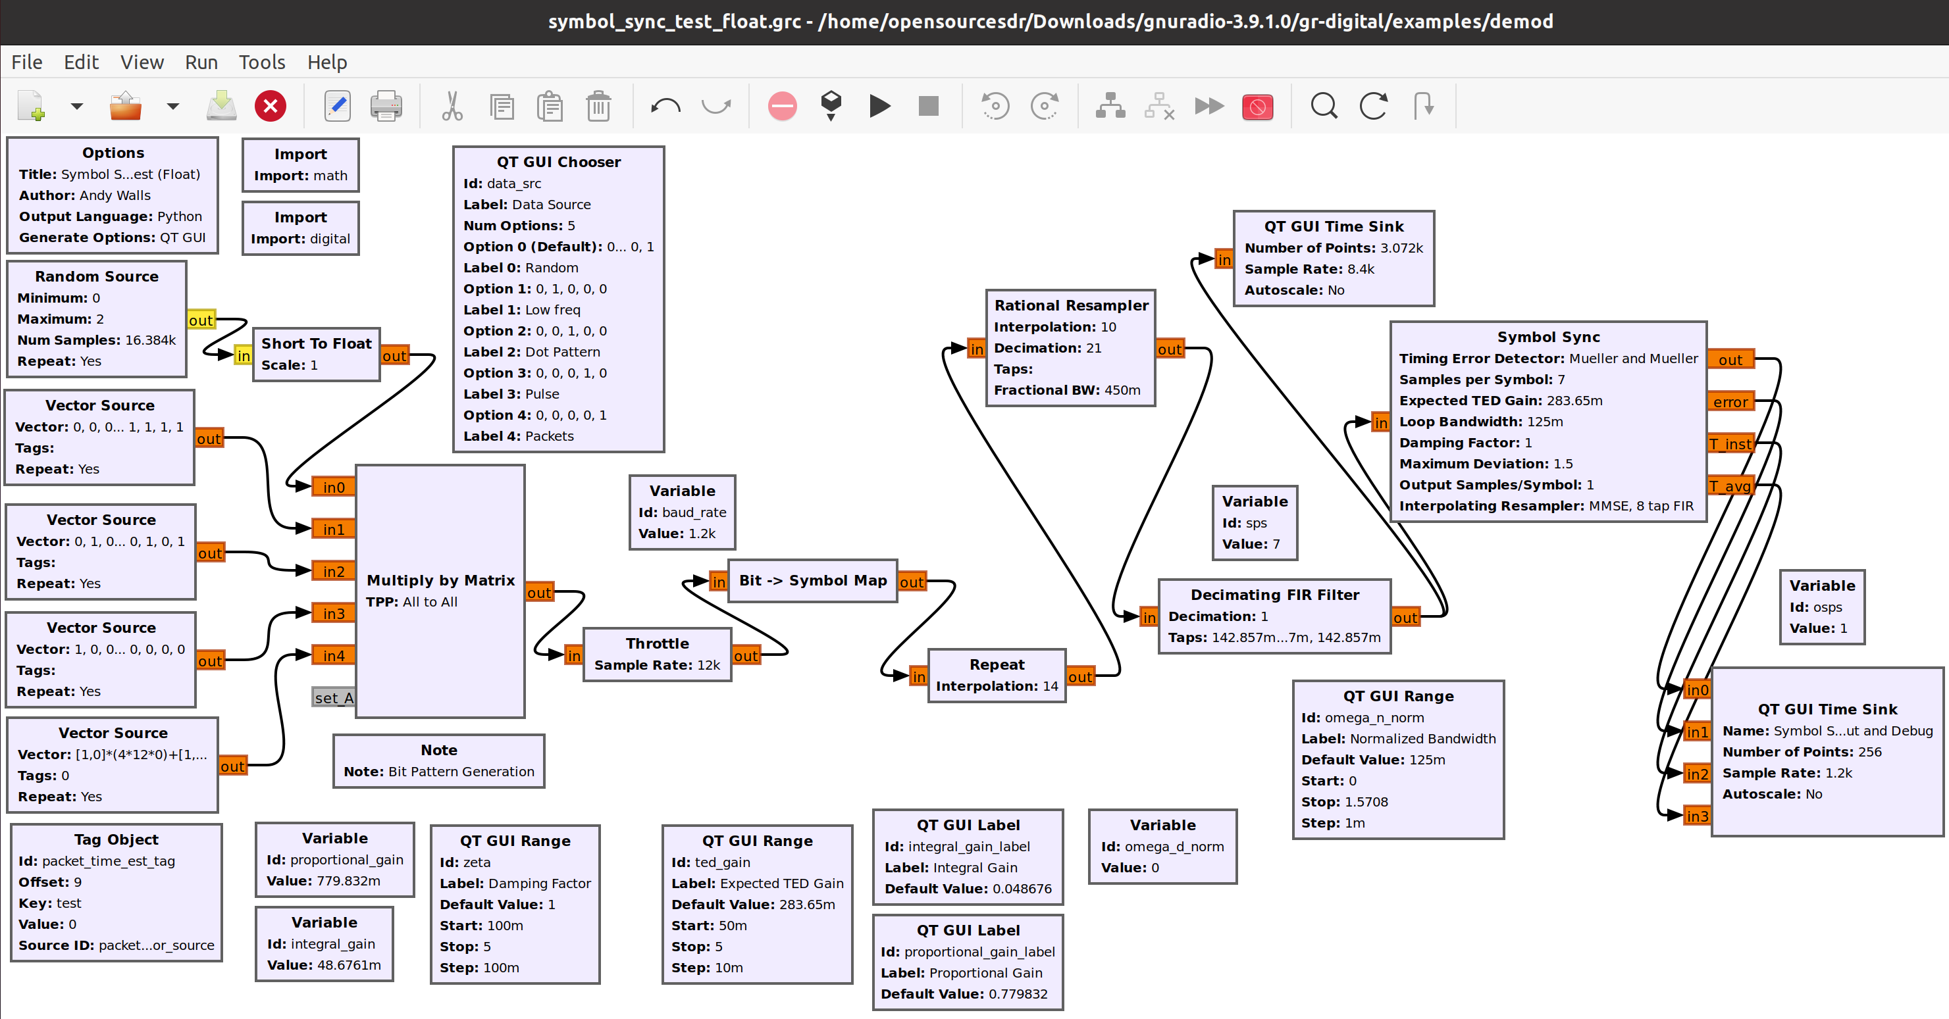This screenshot has height=1019, width=1949.
Task: Click the error output port of Symbol Sync
Action: click(1730, 401)
